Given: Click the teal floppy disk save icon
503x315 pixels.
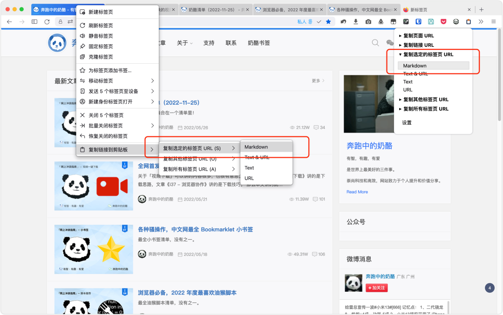Looking at the screenshot, I should click(x=431, y=22).
